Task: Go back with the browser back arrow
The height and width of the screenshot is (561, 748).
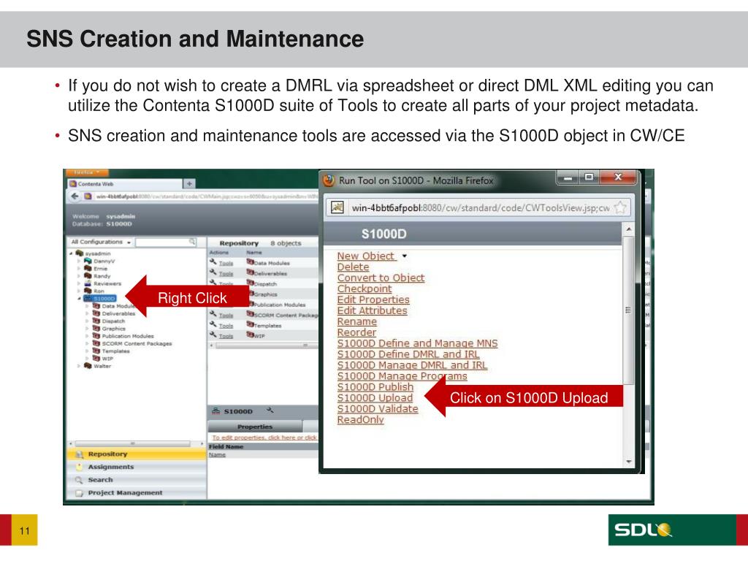Action: [75, 196]
